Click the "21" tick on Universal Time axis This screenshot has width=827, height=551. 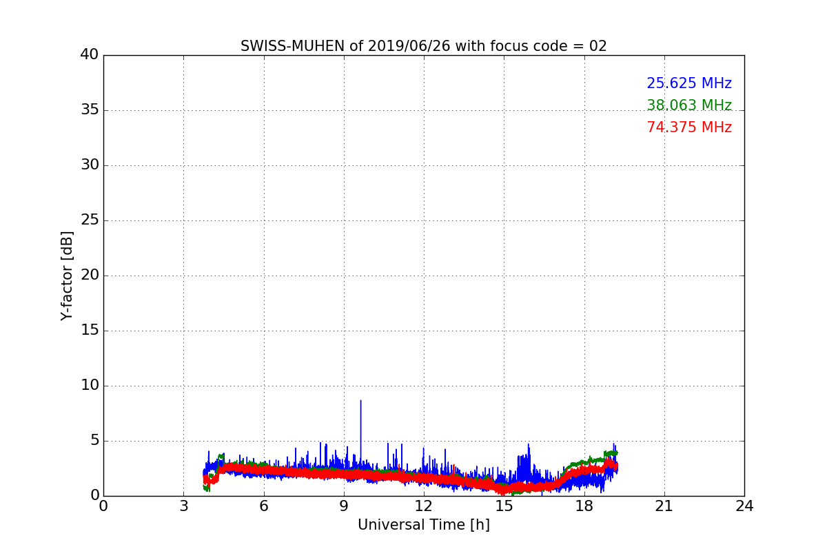[x=664, y=506]
